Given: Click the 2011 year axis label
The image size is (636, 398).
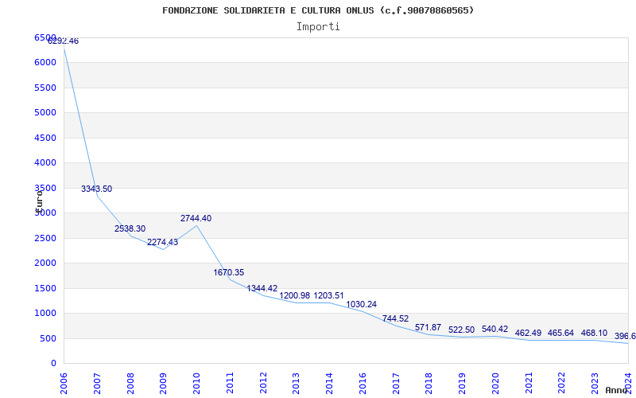Looking at the screenshot, I should click(x=230, y=384).
